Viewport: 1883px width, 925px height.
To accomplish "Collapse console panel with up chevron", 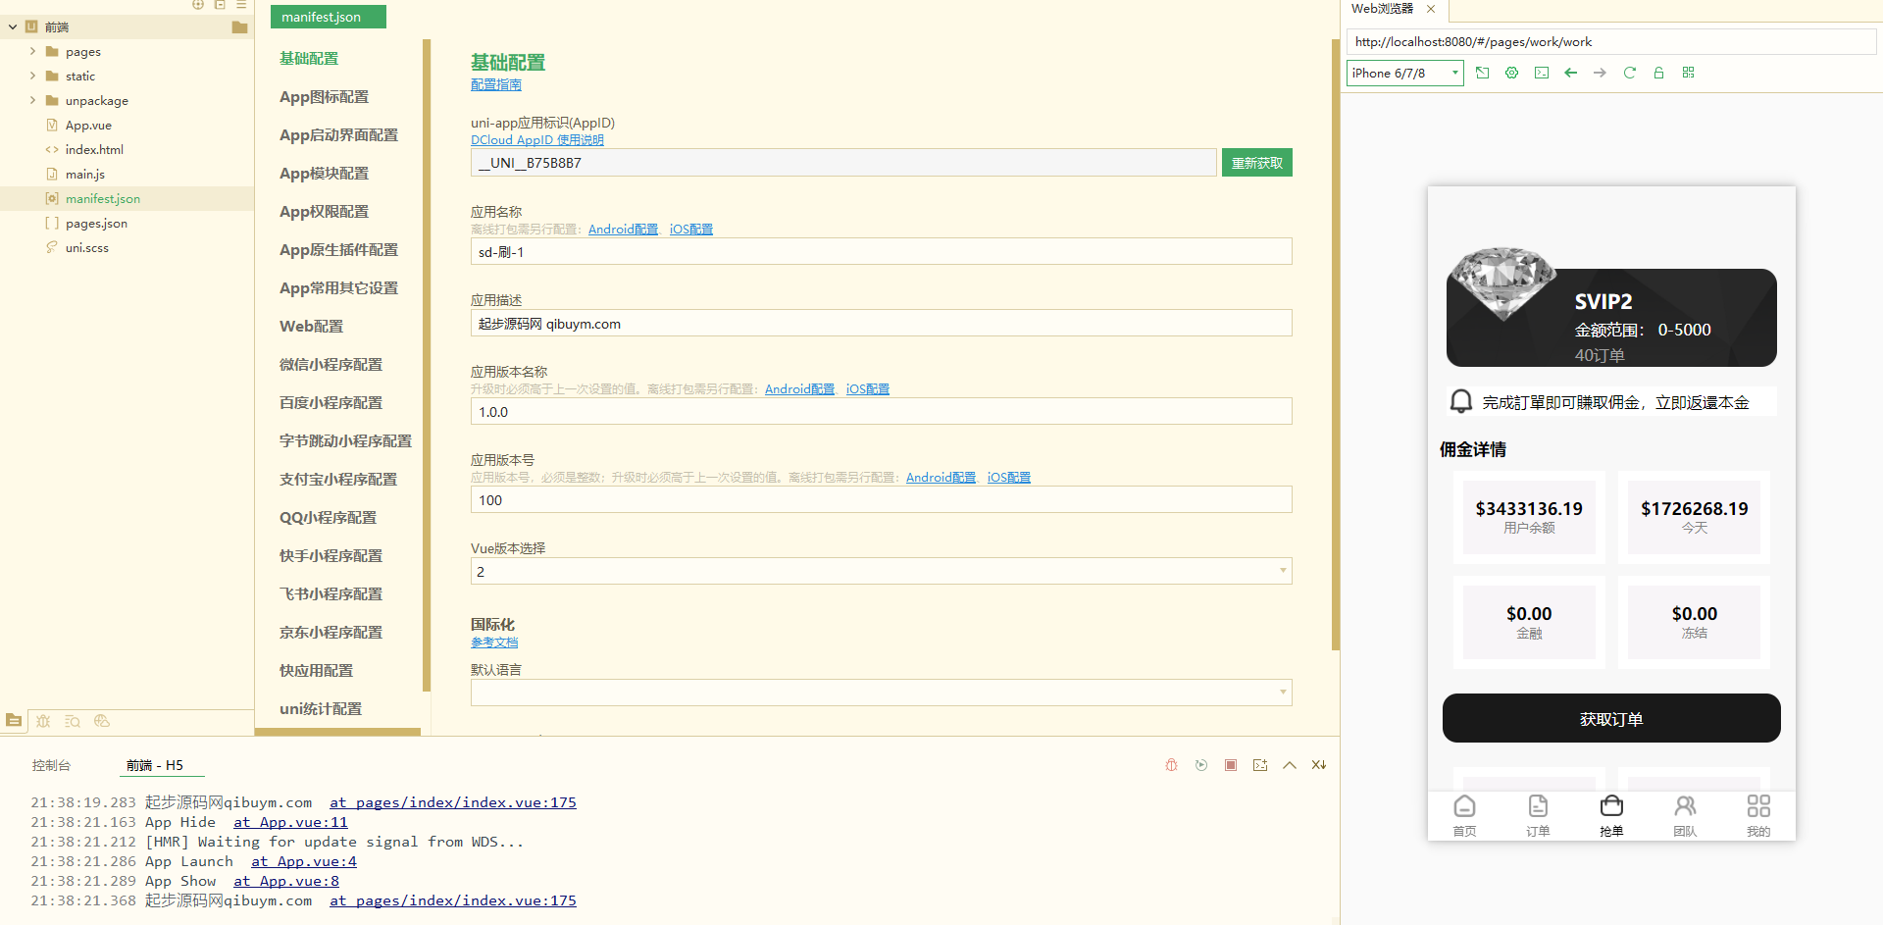I will point(1290,765).
